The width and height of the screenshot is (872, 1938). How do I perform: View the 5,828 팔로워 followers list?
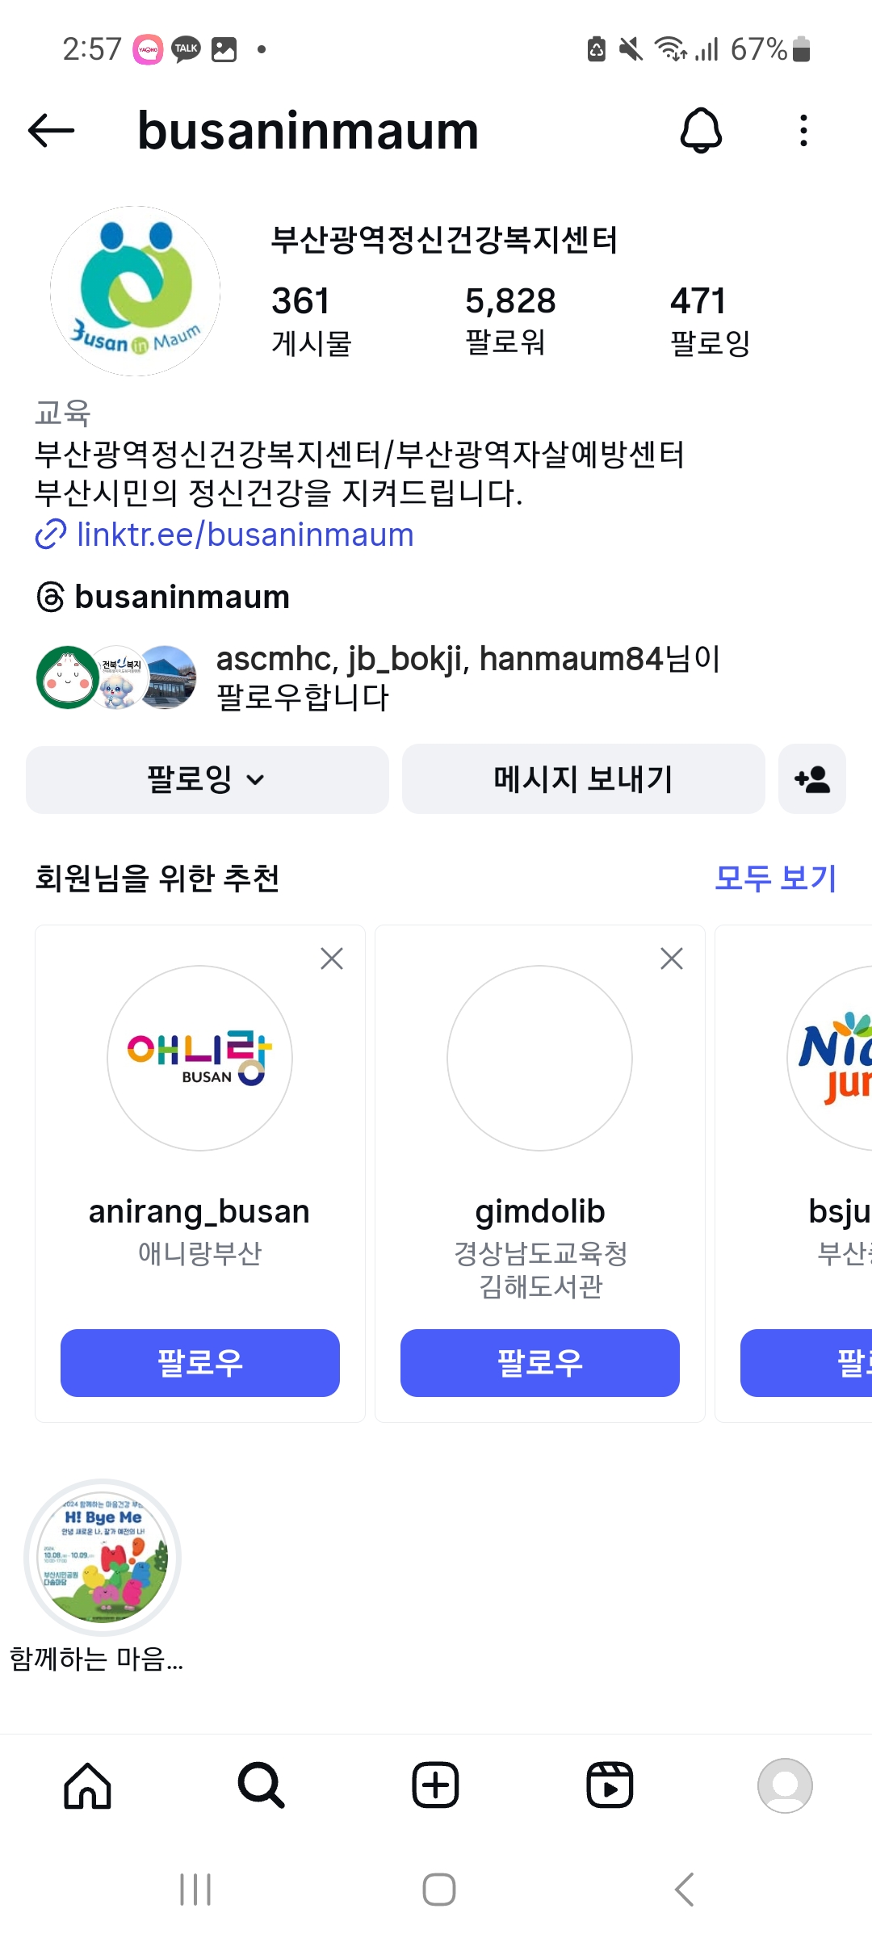(x=509, y=320)
